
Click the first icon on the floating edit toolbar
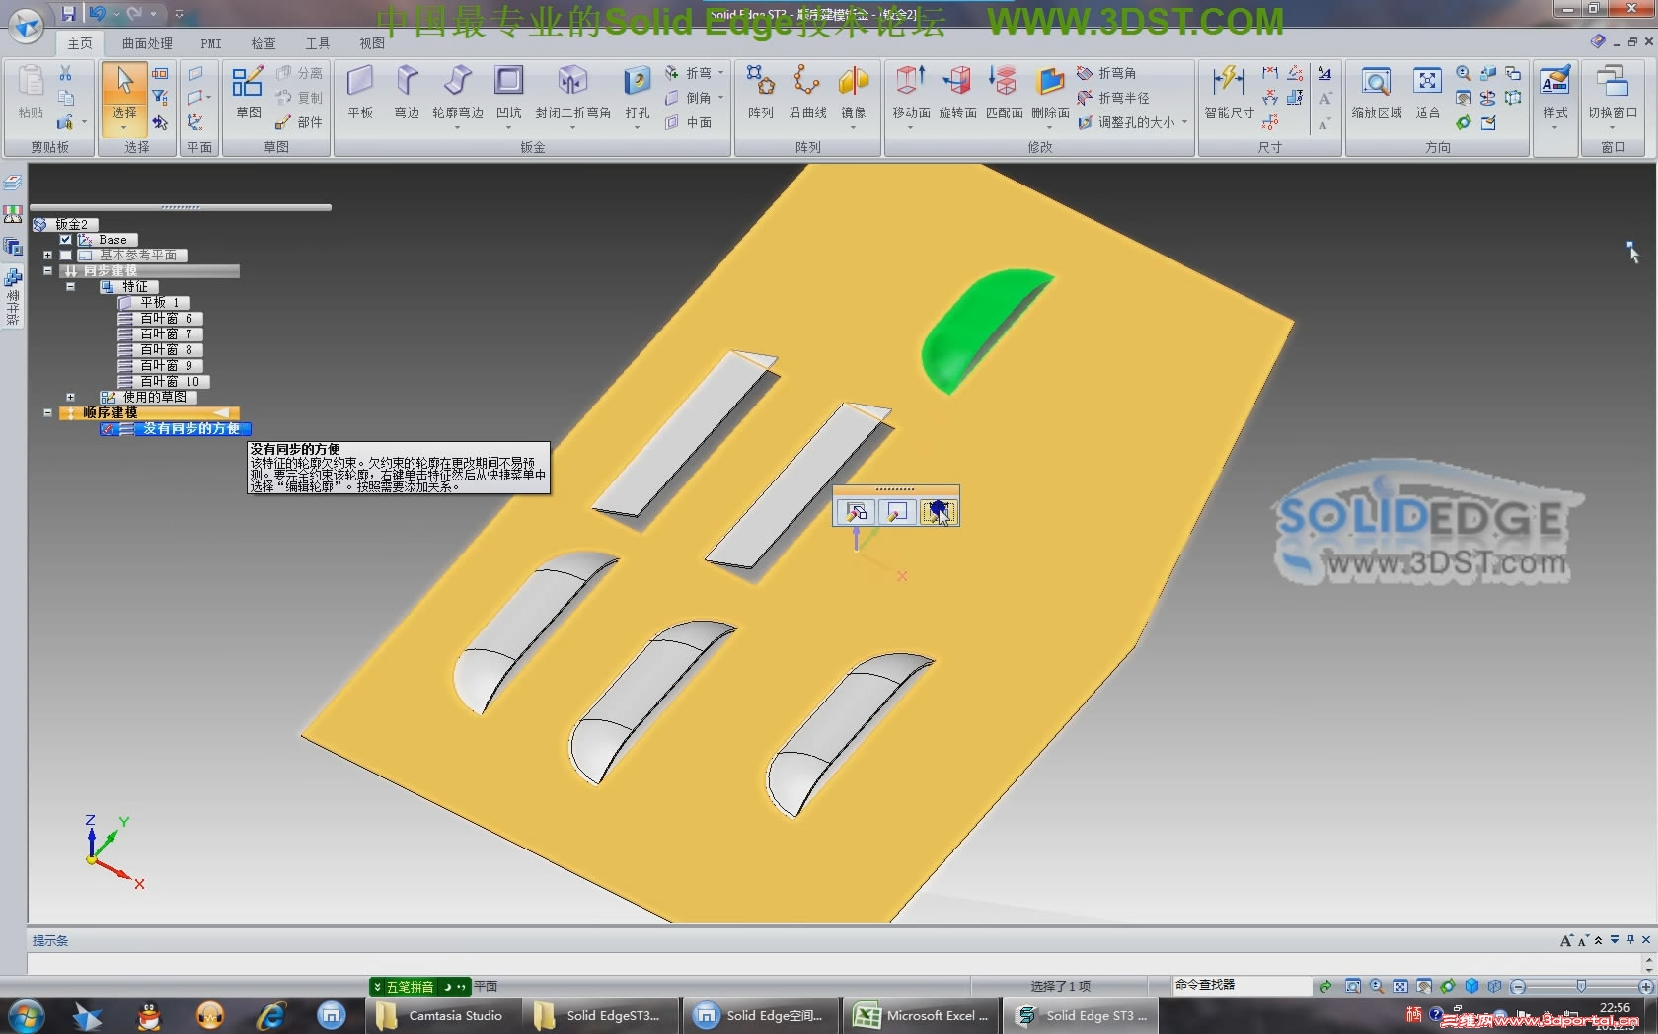[x=856, y=512]
